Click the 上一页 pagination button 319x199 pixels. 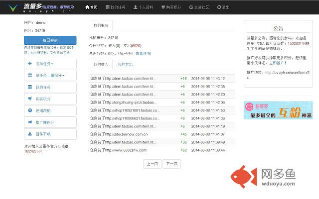pyautogui.click(x=153, y=164)
